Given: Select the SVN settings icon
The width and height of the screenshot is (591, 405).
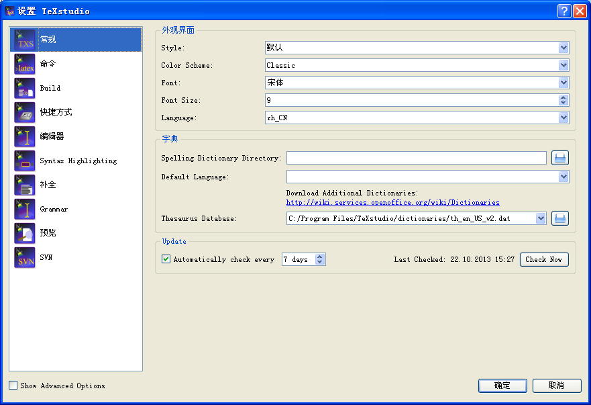Looking at the screenshot, I should [25, 257].
